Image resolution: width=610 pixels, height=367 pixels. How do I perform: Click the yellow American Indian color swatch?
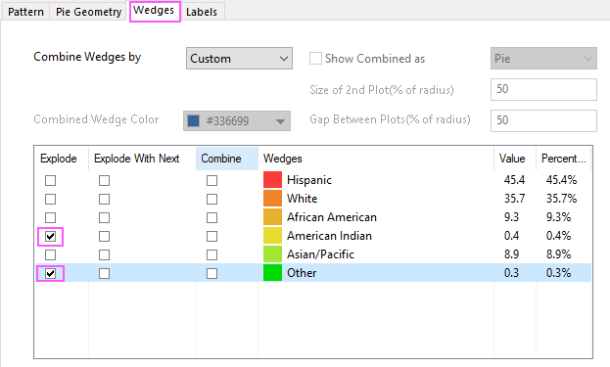pos(272,236)
